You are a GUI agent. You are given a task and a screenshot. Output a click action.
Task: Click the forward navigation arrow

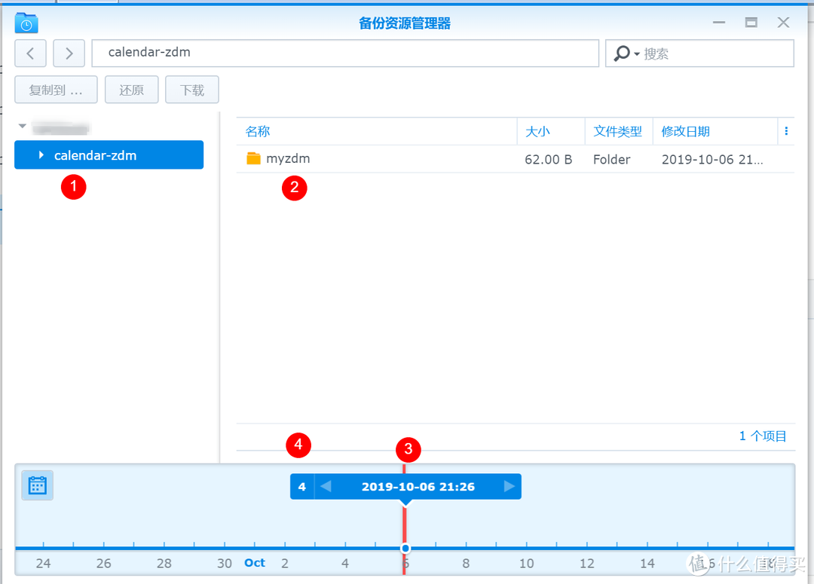coord(69,54)
